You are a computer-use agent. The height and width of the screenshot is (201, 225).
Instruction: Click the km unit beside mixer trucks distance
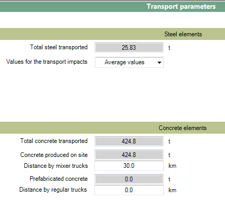(x=172, y=166)
